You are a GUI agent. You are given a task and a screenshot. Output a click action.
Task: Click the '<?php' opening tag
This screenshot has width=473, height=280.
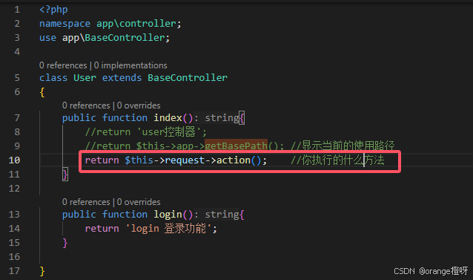tap(53, 10)
